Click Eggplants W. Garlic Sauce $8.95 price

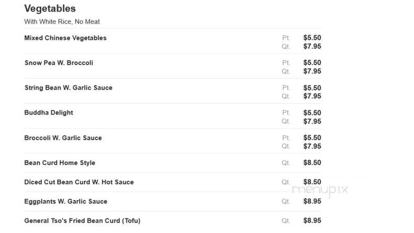312,202
